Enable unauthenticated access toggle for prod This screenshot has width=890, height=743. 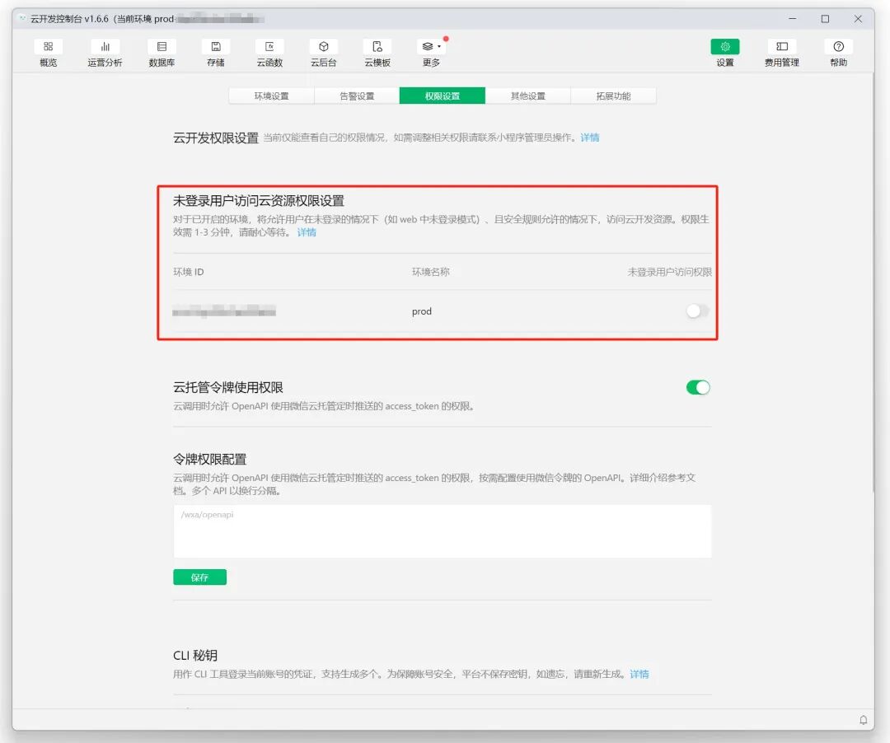coord(698,311)
